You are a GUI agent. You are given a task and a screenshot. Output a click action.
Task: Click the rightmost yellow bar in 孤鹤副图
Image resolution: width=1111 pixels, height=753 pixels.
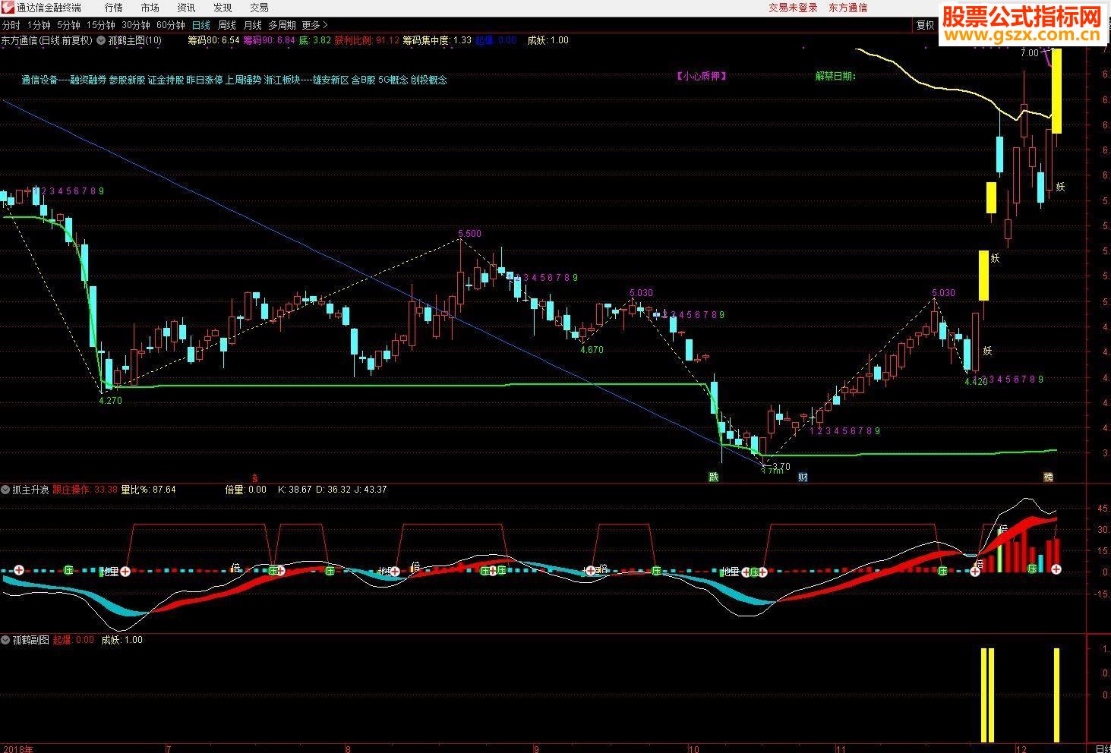pos(1056,695)
